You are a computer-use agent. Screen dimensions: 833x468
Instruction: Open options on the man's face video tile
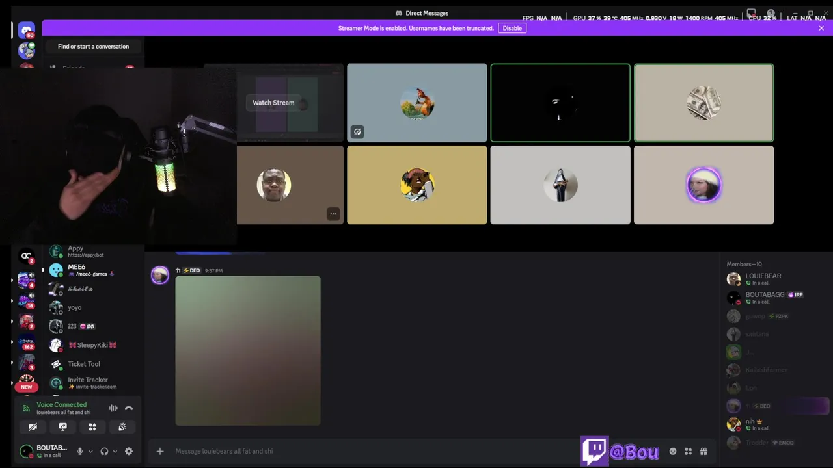[333, 214]
